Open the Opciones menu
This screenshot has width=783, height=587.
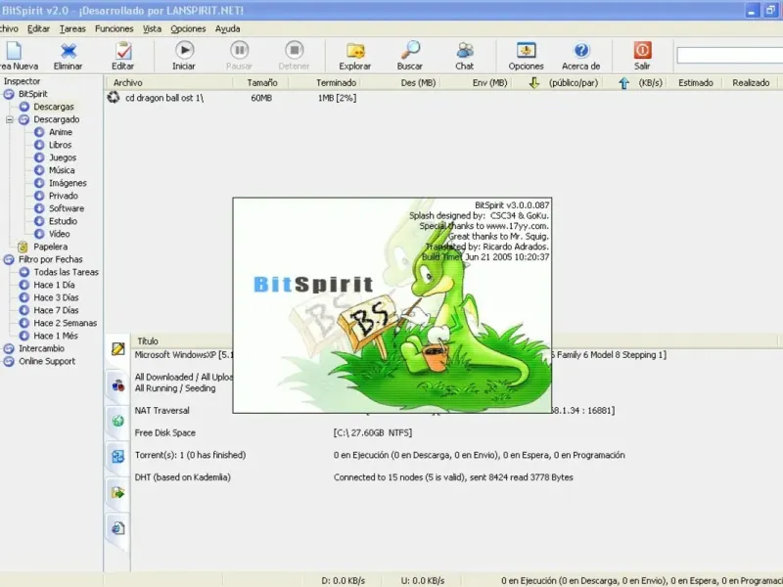[188, 29]
